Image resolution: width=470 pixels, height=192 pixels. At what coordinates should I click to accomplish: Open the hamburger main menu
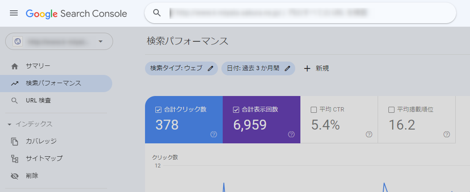click(x=14, y=13)
